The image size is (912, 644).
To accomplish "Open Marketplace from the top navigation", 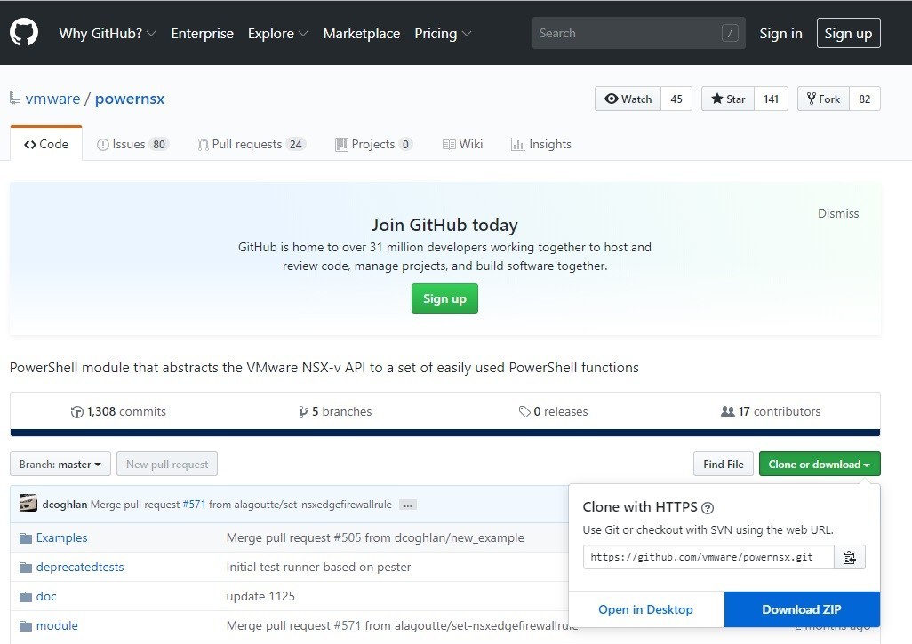I will coord(361,34).
